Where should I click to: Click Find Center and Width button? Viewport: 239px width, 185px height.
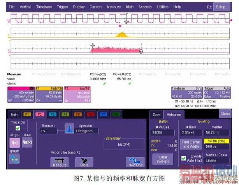click(x=191, y=144)
